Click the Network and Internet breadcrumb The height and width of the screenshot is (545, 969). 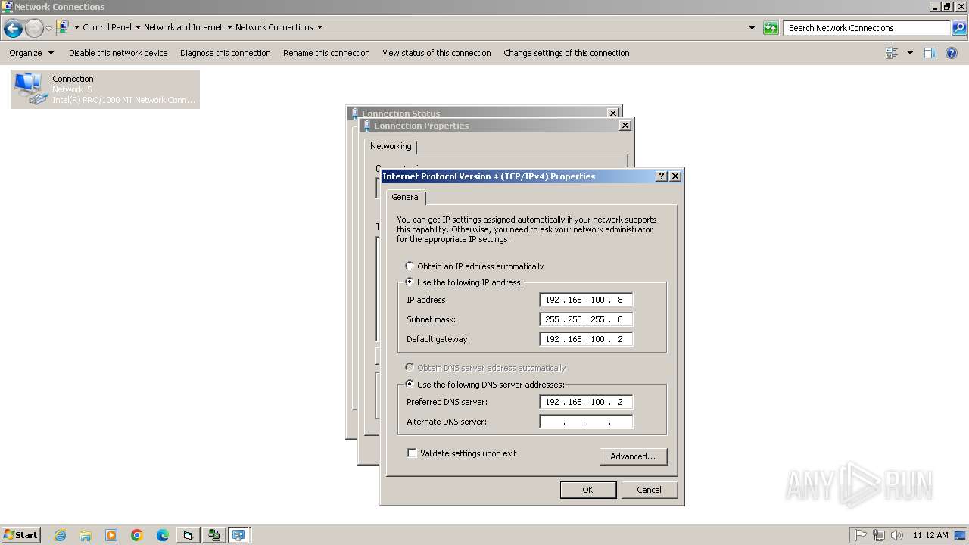coord(183,27)
